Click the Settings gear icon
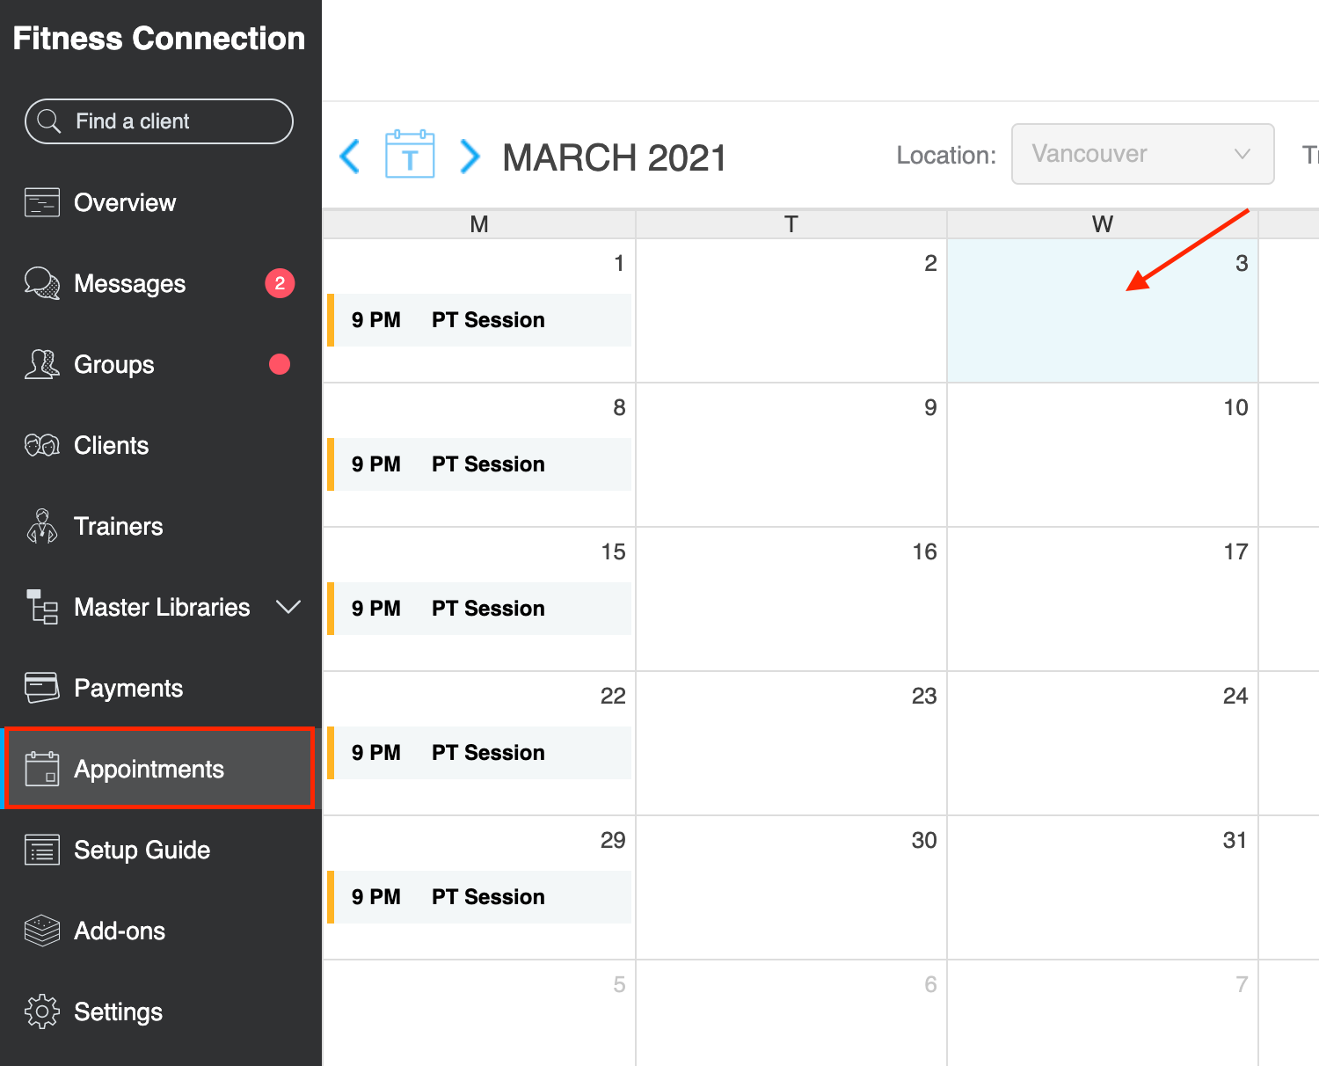 click(42, 1011)
